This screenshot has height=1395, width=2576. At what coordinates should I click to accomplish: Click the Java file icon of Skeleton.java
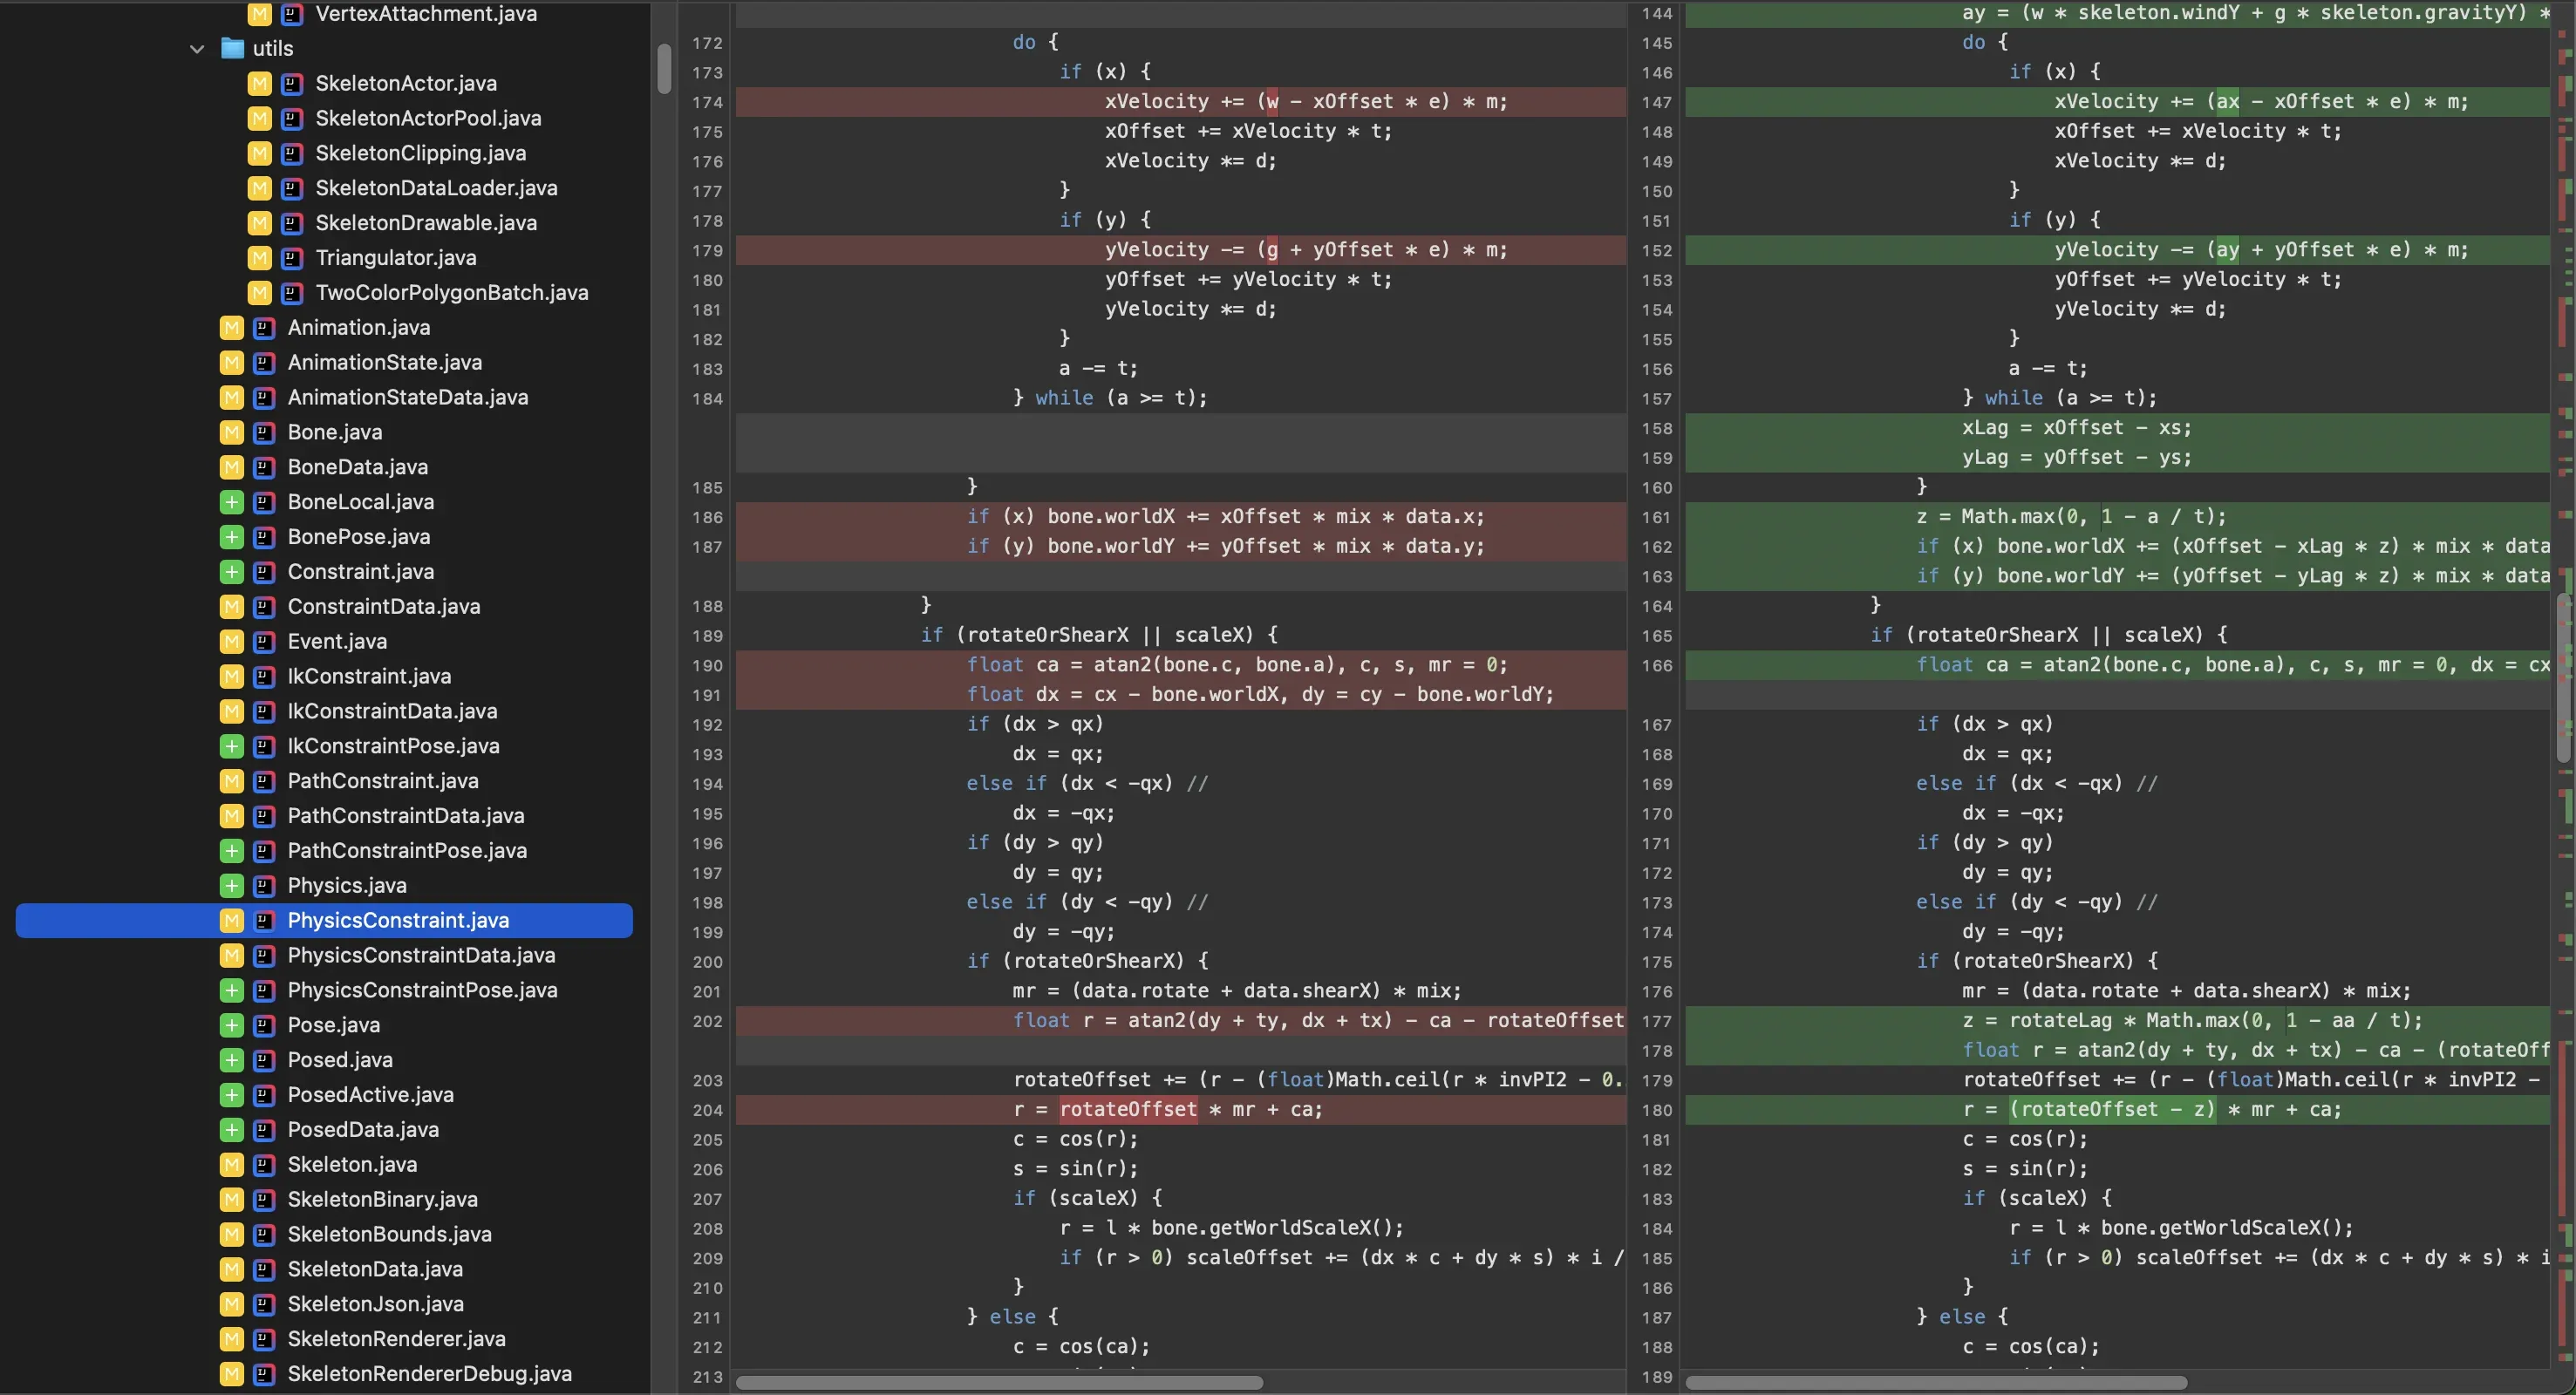pos(264,1165)
